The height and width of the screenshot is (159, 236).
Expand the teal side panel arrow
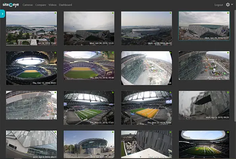[x=2, y=14]
